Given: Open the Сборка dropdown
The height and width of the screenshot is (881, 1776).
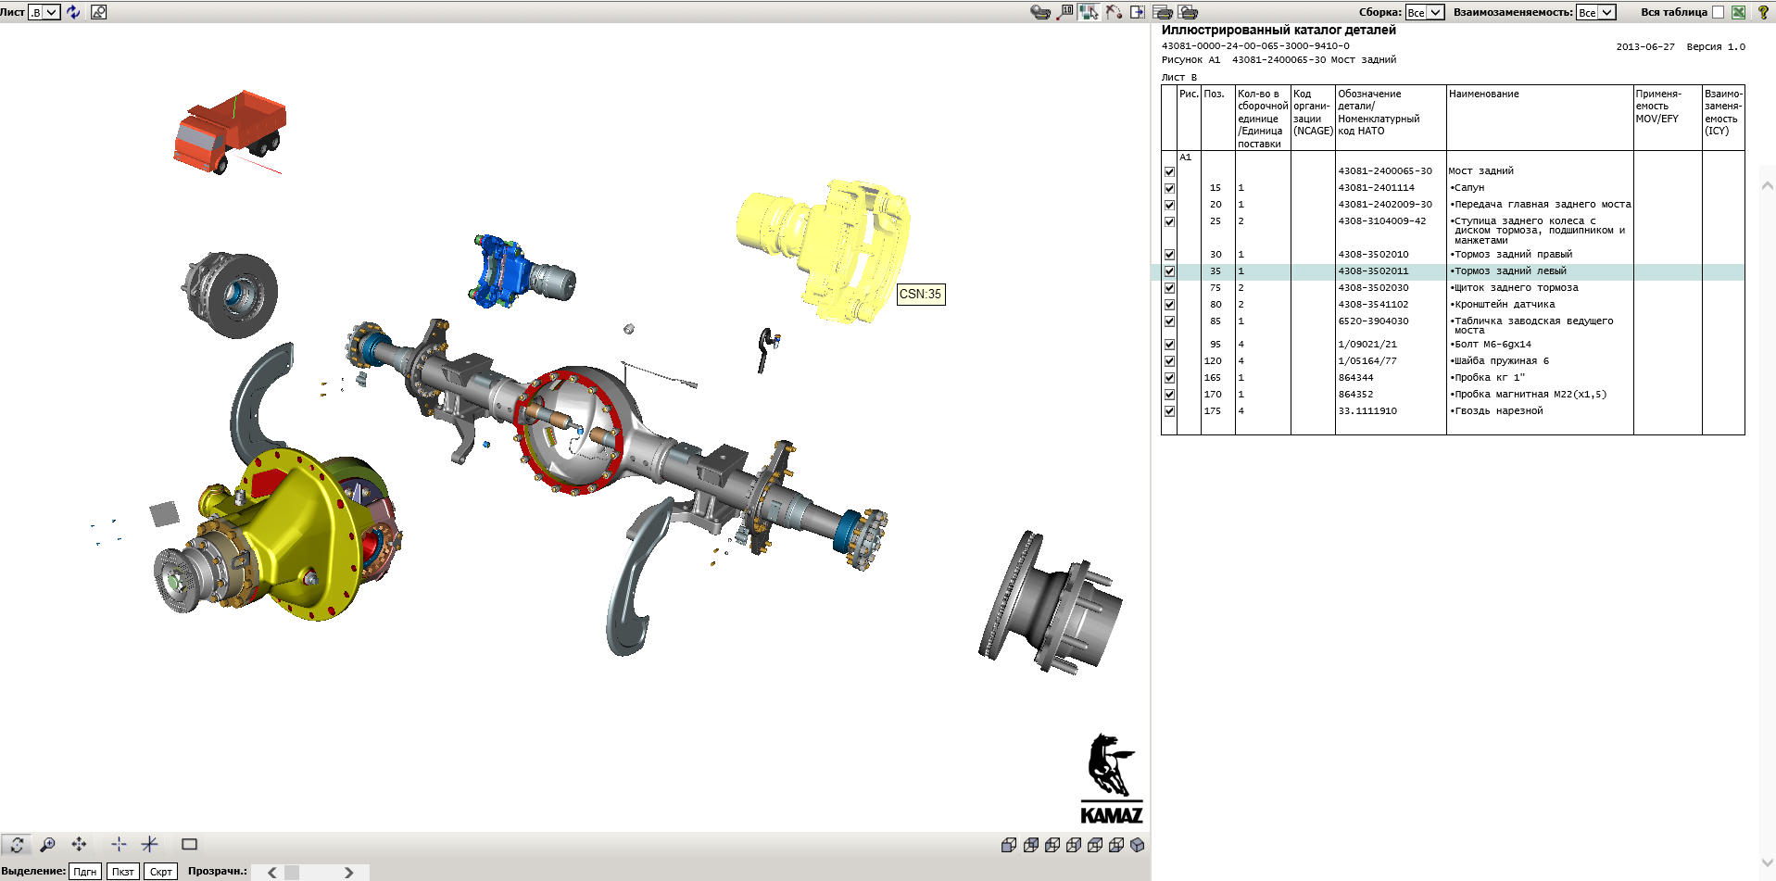Looking at the screenshot, I should click(1425, 12).
